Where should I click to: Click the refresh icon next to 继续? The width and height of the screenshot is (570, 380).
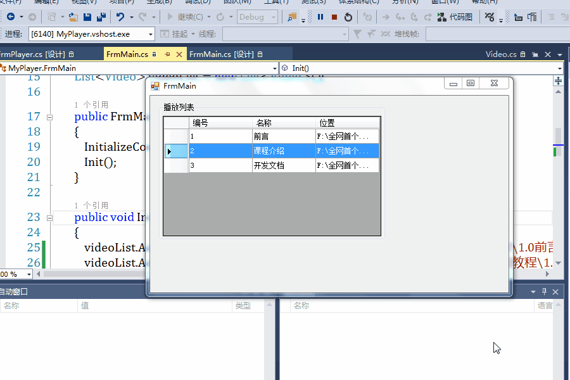coord(220,16)
